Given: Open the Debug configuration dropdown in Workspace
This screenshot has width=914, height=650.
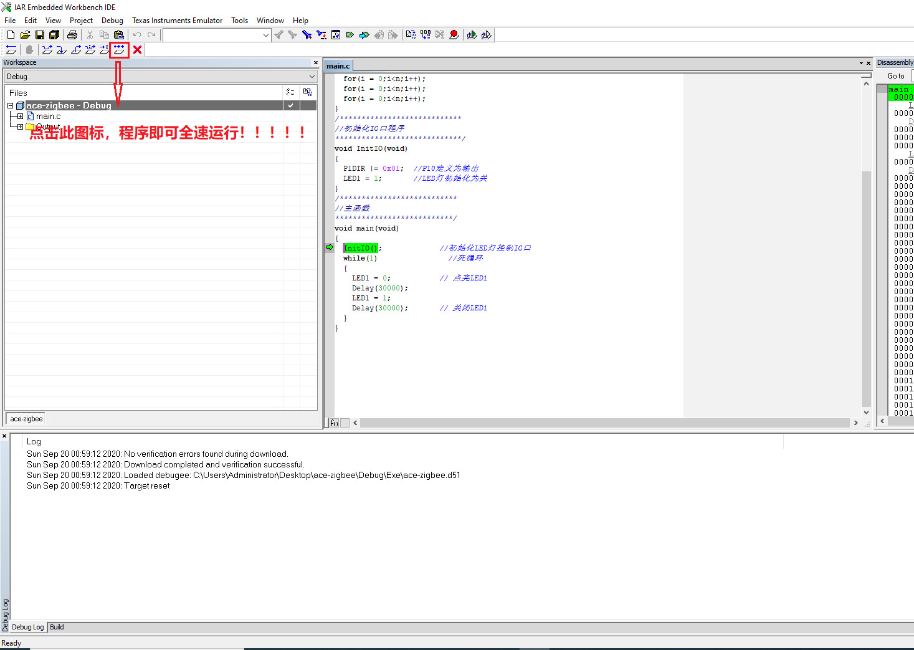Looking at the screenshot, I should pyautogui.click(x=161, y=77).
